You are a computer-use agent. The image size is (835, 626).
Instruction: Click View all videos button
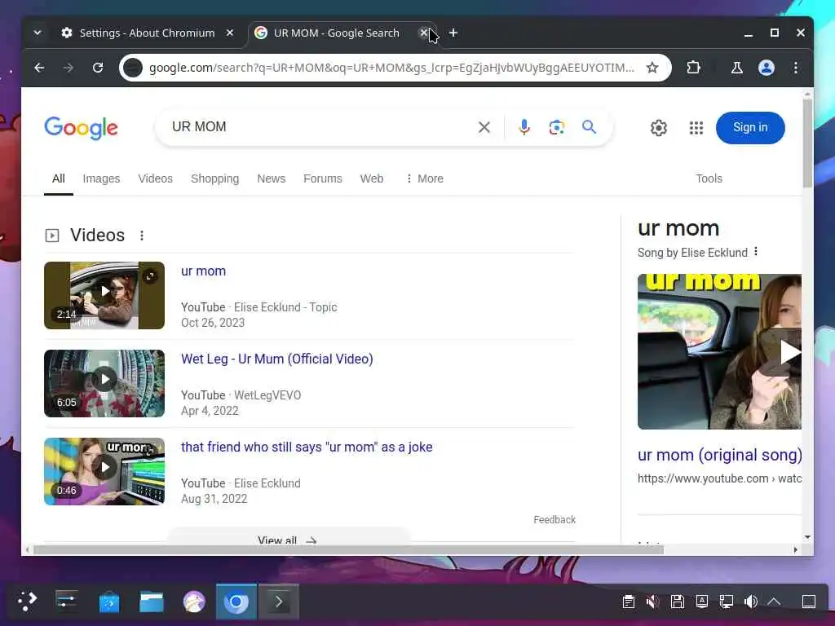pos(288,536)
